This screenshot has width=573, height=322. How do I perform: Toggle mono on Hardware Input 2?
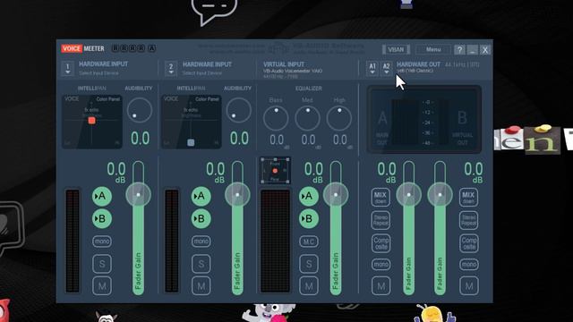pos(201,241)
